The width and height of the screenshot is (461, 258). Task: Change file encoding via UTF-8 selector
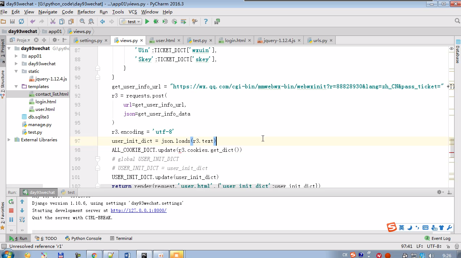coord(433,246)
